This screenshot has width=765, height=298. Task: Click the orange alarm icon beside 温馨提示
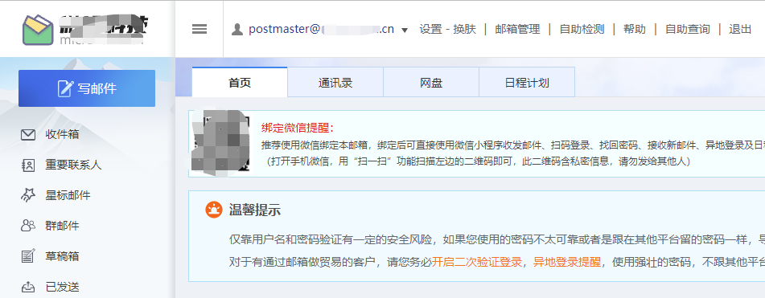coord(214,210)
